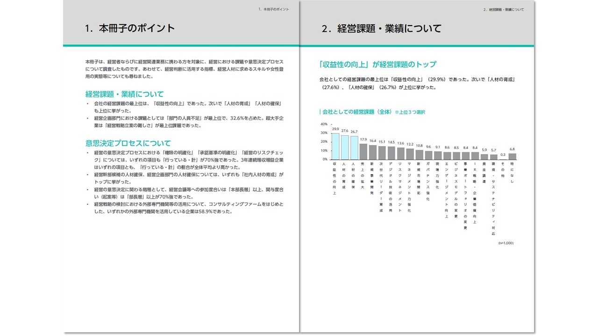The height and width of the screenshot is (336, 598).
Task: Click the '※上位3つ選択' note beside chart title
Action: [410, 112]
